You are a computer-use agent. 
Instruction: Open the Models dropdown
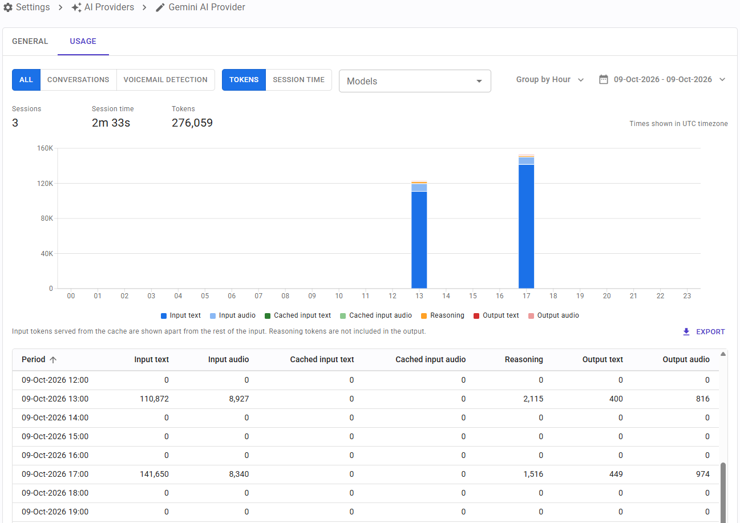click(415, 81)
